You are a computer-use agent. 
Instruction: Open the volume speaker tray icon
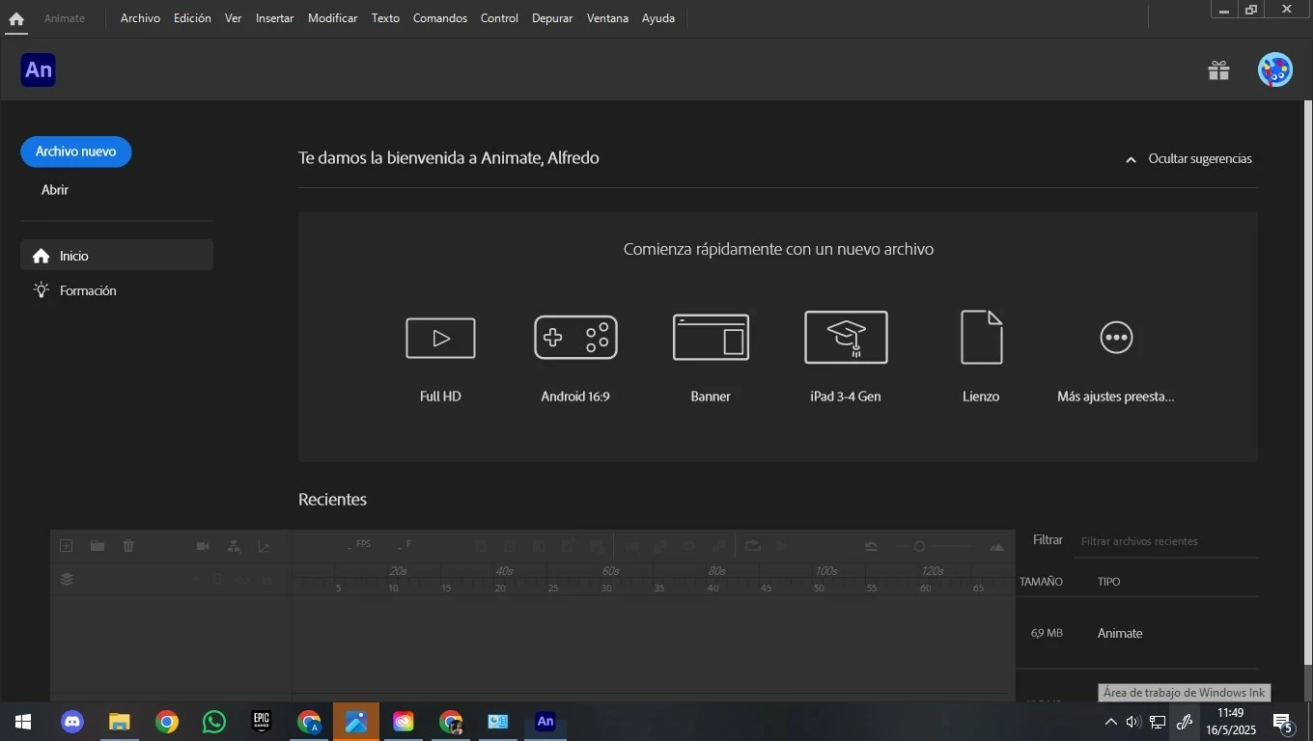pyautogui.click(x=1133, y=722)
